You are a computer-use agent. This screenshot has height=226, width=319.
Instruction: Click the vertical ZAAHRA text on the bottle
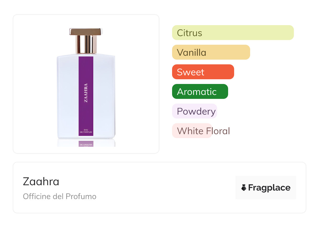click(x=86, y=93)
